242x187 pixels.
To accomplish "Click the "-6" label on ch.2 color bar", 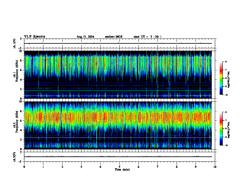I will (x=226, y=112).
